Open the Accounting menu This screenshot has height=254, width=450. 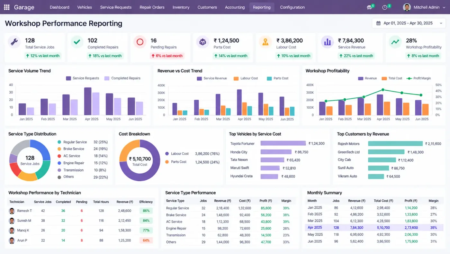pos(235,7)
